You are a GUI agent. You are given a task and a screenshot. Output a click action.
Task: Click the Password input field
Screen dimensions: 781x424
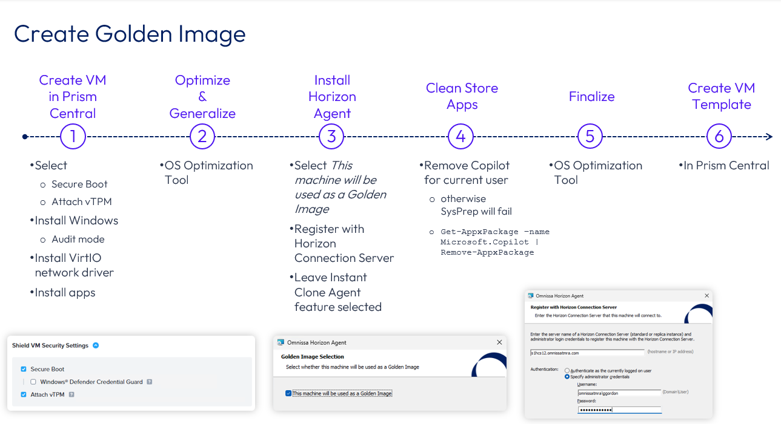coord(619,409)
